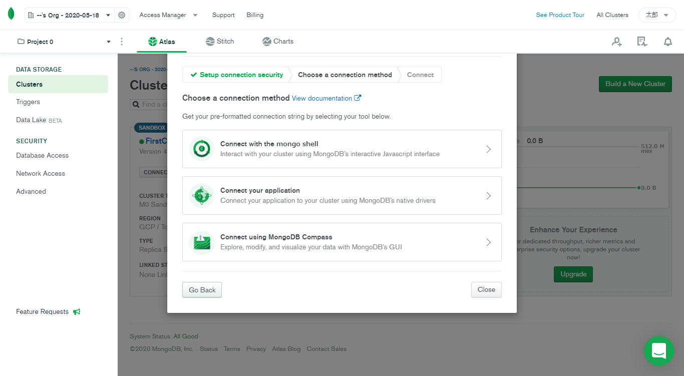Switch to the Atlas tab

click(x=161, y=42)
